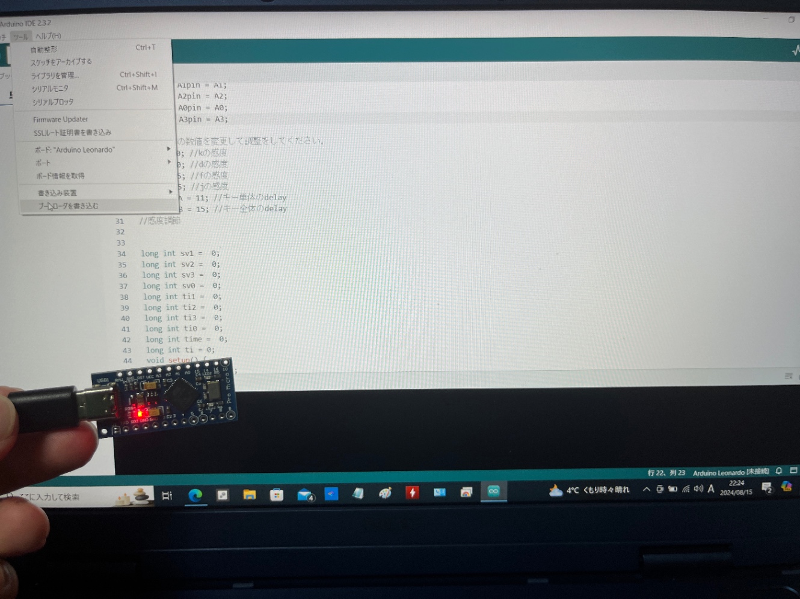
Task: Open notifications bell in Arduino status bar
Action: tap(779, 471)
